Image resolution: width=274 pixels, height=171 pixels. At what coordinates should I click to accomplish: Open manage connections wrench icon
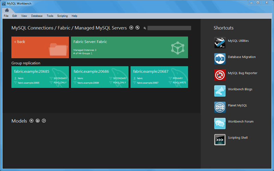[x=138, y=28]
